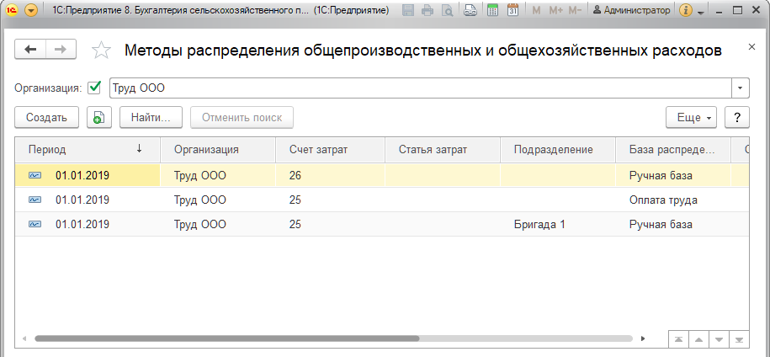Jump to last record with the bottom arrow

point(739,339)
